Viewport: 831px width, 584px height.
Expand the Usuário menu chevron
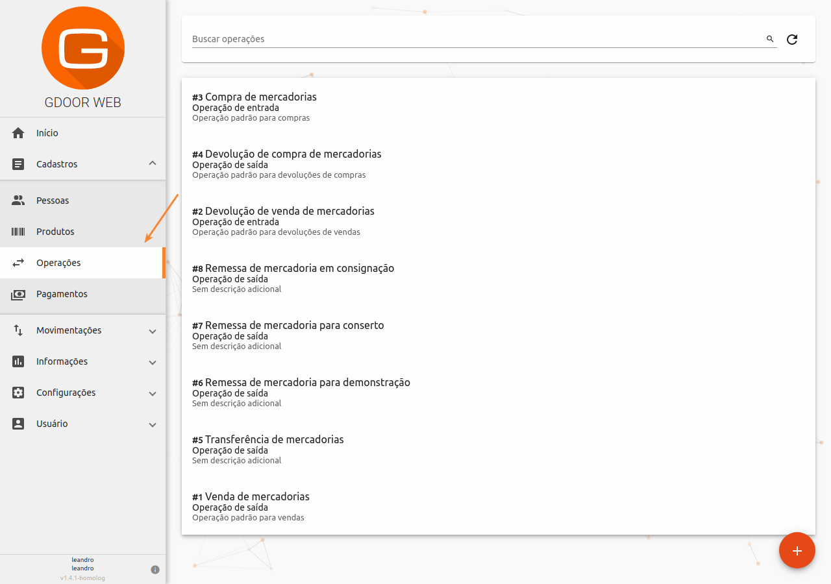(153, 424)
